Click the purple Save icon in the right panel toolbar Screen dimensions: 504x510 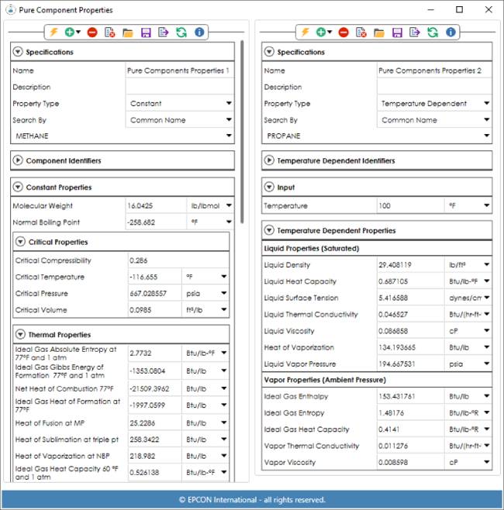(x=397, y=33)
